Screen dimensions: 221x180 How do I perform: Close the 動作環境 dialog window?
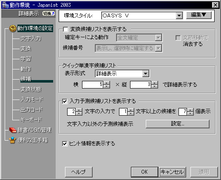pos(215,5)
